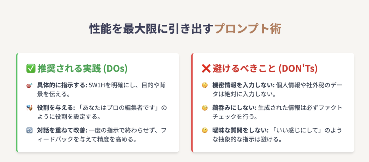Click the theater masks emoji icon
The width and height of the screenshot is (369, 162).
(29, 108)
